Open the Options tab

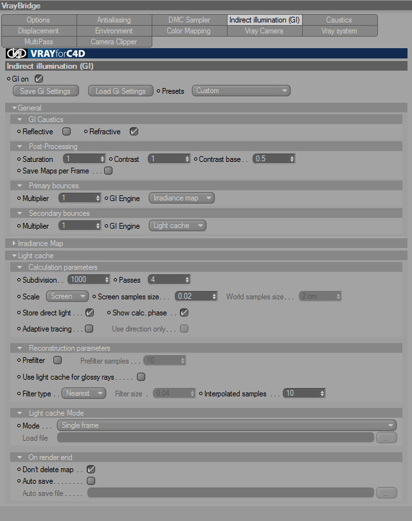click(x=39, y=20)
